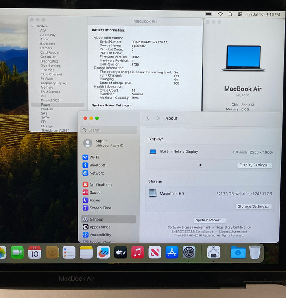Click the date and time in menu bar
Screen dimensions: 286x298
pos(263,14)
